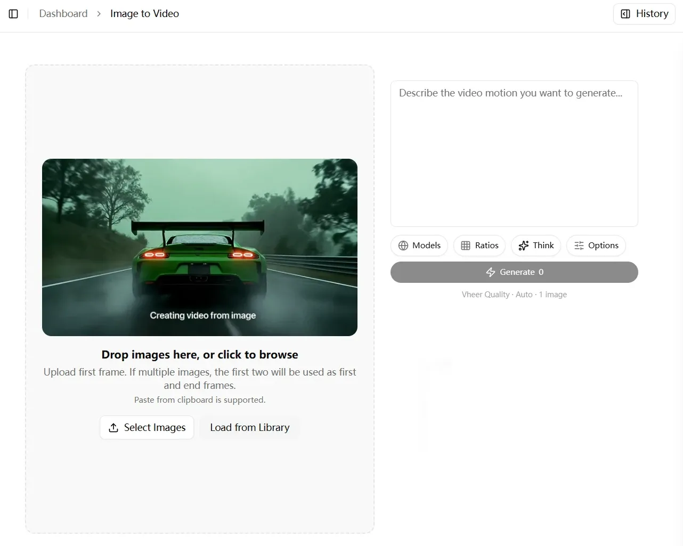
Task: Toggle the Think mode
Action: pos(536,246)
